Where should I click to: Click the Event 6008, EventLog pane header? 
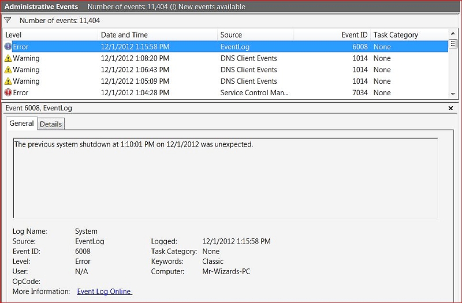[x=39, y=108]
